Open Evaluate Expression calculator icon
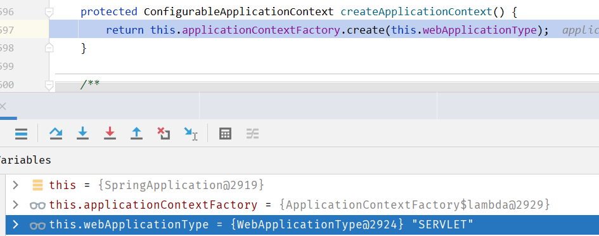The height and width of the screenshot is (236, 599). point(225,133)
